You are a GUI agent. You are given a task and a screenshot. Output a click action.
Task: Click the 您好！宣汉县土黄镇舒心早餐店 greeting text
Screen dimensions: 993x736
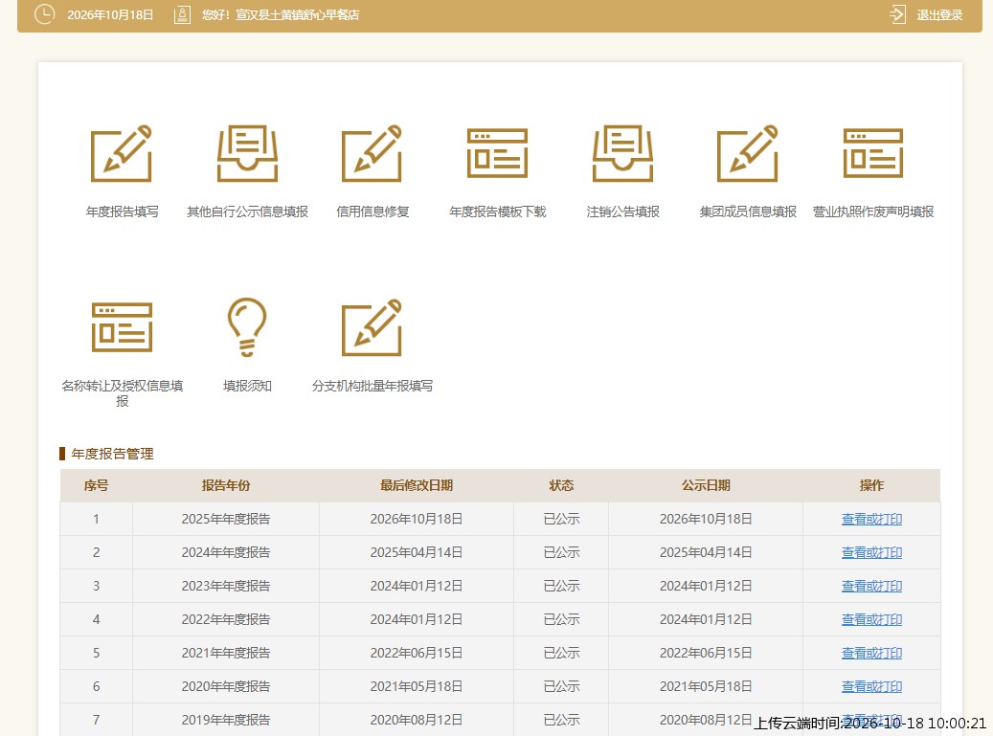tap(281, 14)
